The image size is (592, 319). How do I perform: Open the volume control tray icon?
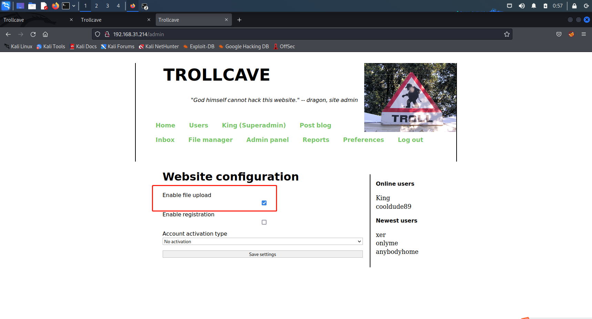pyautogui.click(x=522, y=6)
